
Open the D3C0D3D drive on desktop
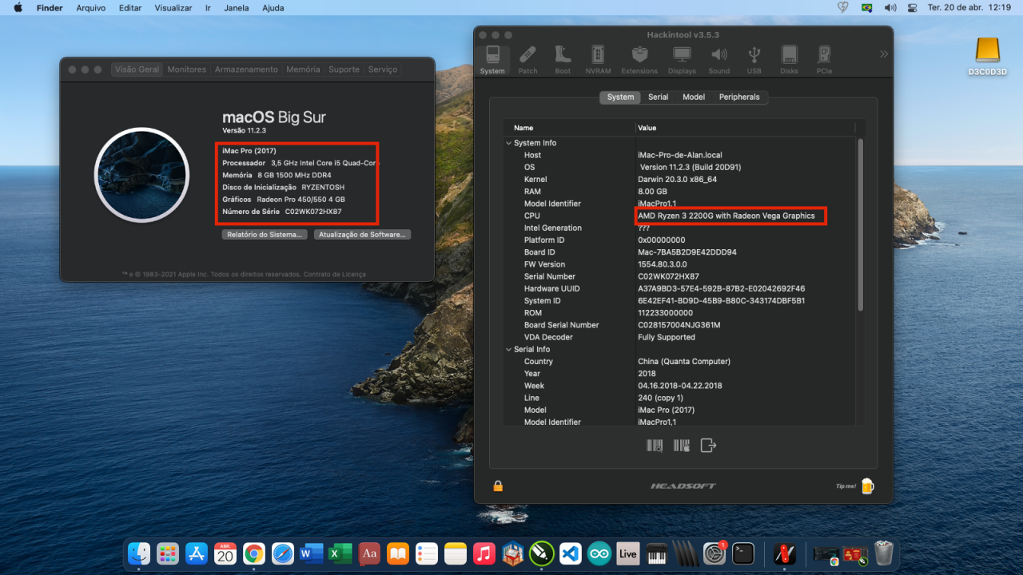pyautogui.click(x=987, y=56)
